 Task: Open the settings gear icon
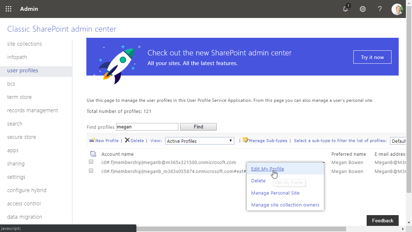click(x=363, y=9)
